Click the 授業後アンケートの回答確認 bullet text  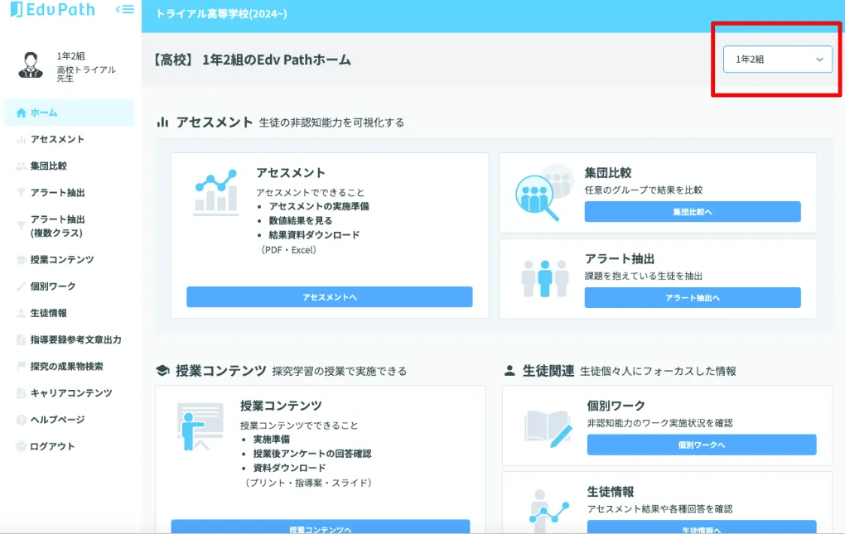point(312,454)
